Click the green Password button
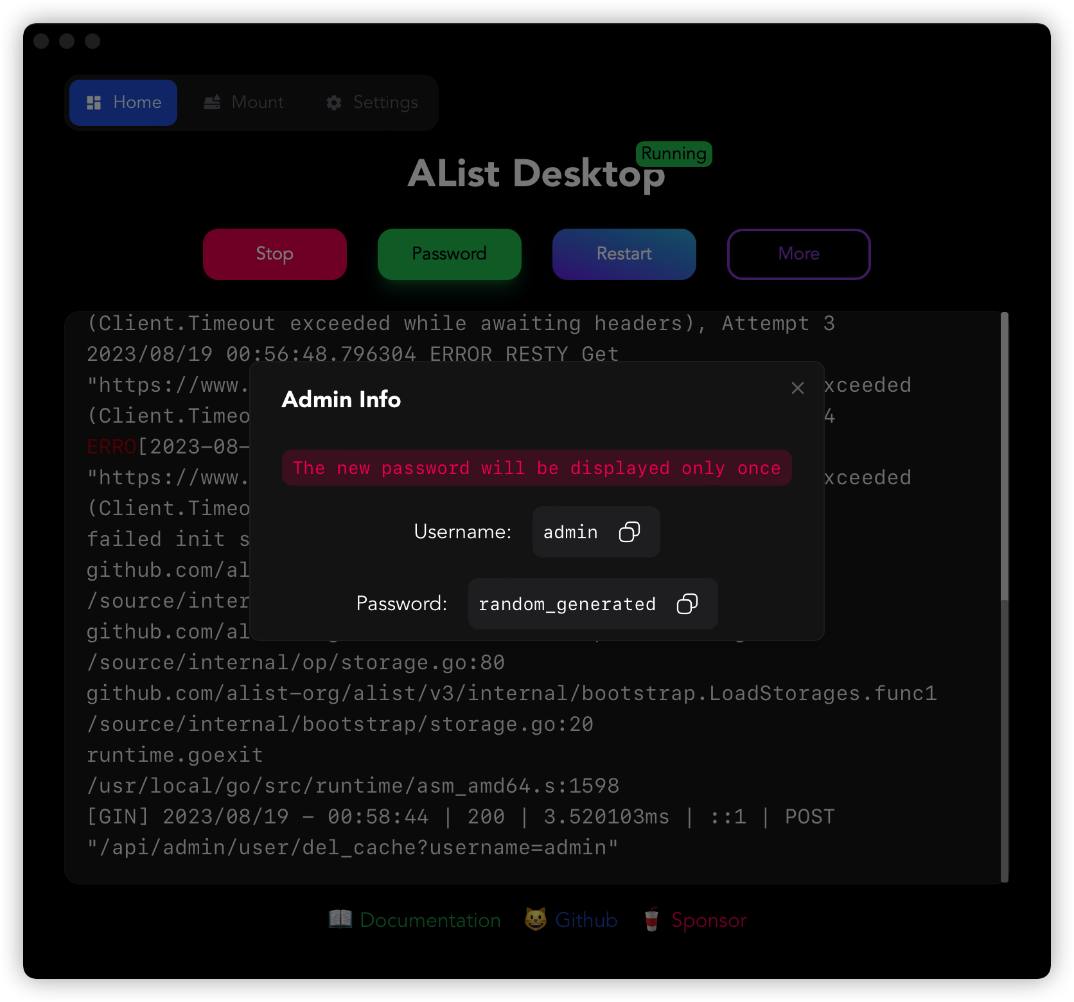The image size is (1074, 1002). coord(450,254)
